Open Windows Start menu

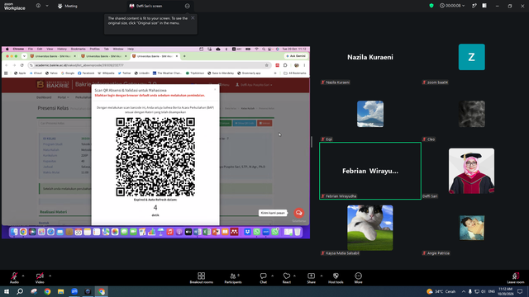pyautogui.click(x=7, y=291)
